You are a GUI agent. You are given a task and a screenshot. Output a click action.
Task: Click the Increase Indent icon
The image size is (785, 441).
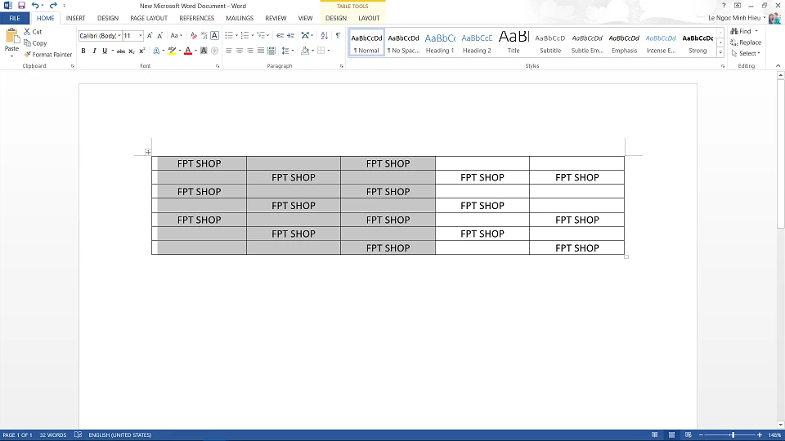click(x=290, y=35)
